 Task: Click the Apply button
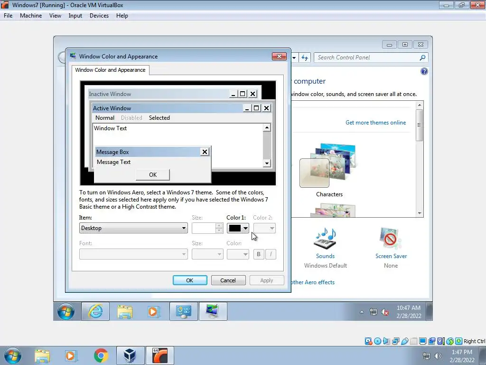coord(267,280)
